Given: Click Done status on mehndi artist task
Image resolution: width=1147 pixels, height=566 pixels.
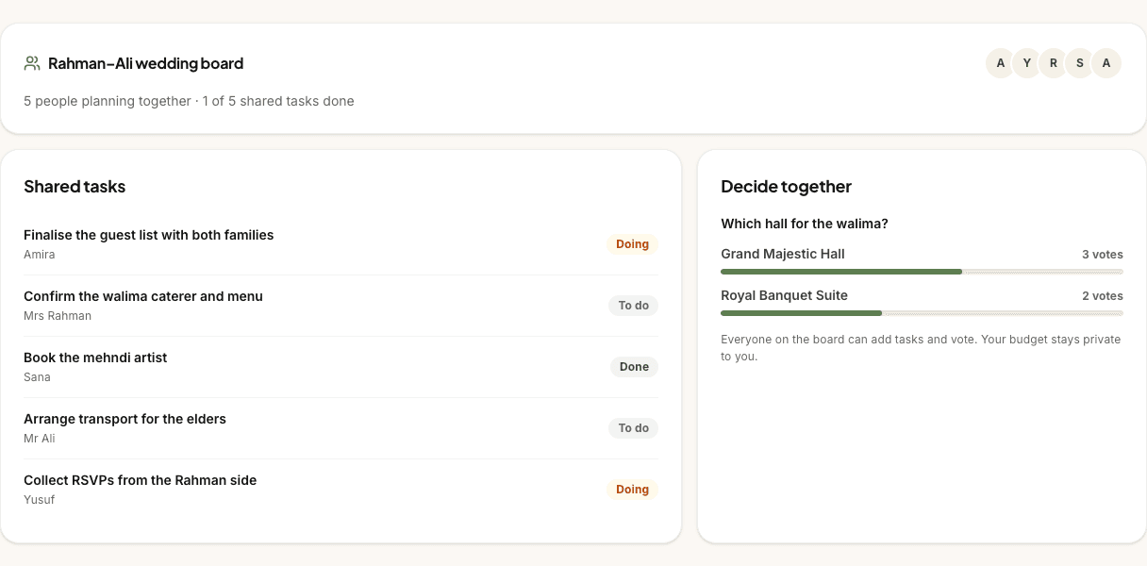Looking at the screenshot, I should click(x=634, y=367).
